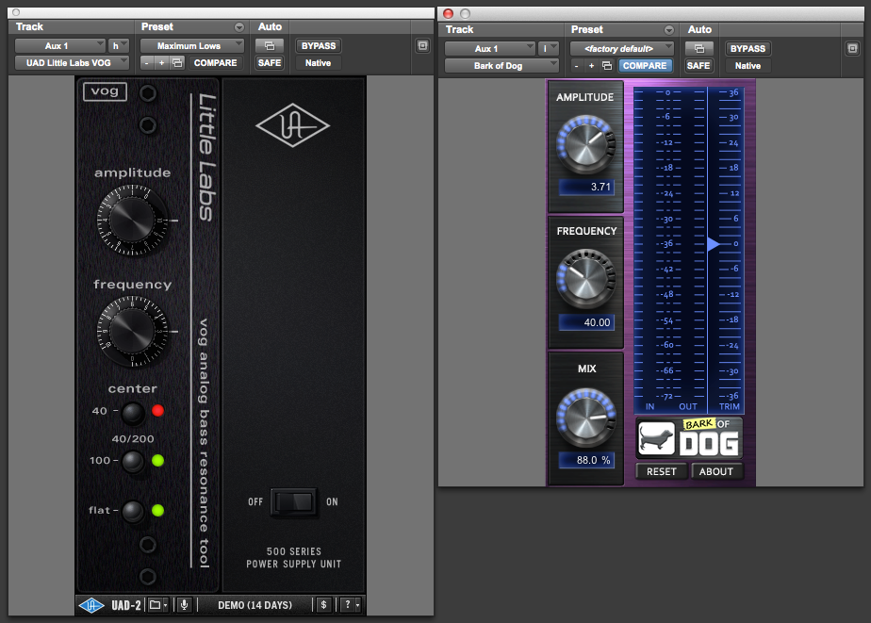Viewport: 871px width, 623px height.
Task: Flip the OFF/ON power switch
Action: (294, 502)
